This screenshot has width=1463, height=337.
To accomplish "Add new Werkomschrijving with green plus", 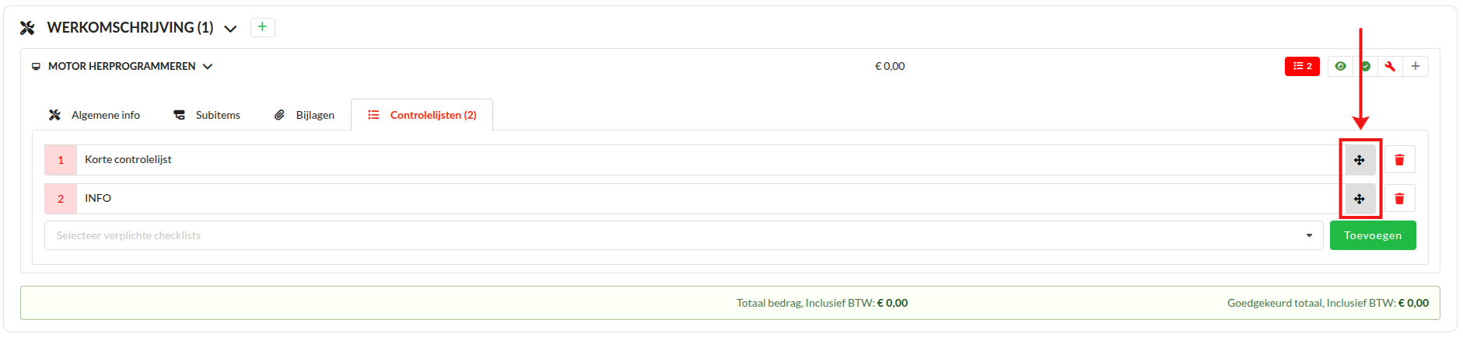I will 263,27.
